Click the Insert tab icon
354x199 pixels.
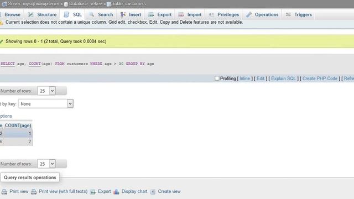pyautogui.click(x=123, y=15)
